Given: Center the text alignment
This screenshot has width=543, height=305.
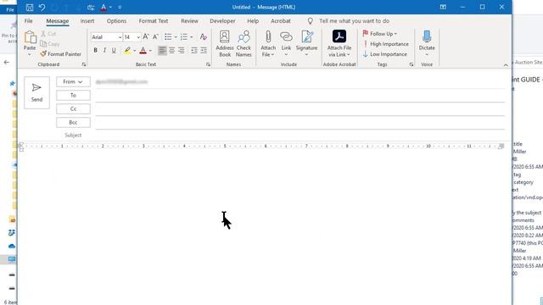Looking at the screenshot, I should pyautogui.click(x=171, y=51).
